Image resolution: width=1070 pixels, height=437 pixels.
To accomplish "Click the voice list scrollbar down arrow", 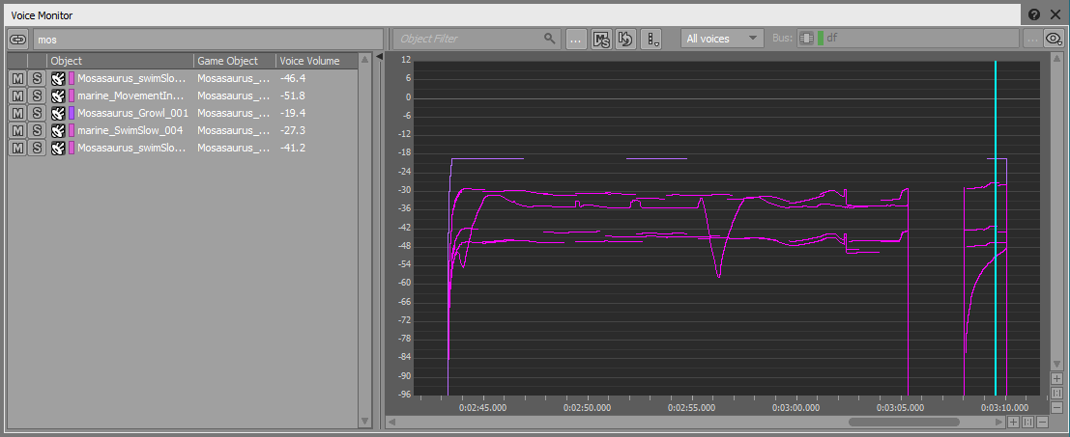I will tap(364, 421).
